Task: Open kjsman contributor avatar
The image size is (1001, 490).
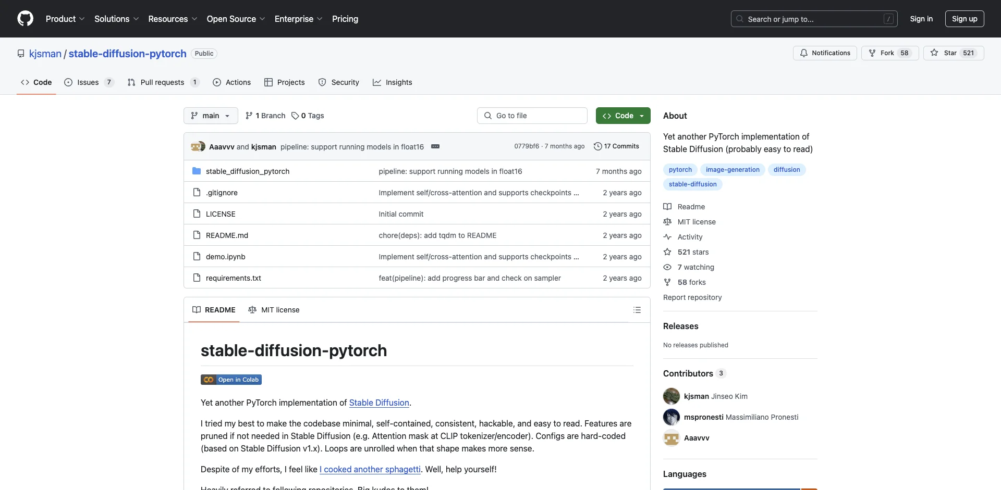Action: pos(672,396)
